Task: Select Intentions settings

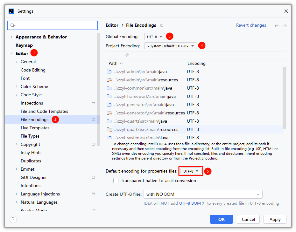Action: tap(31, 186)
